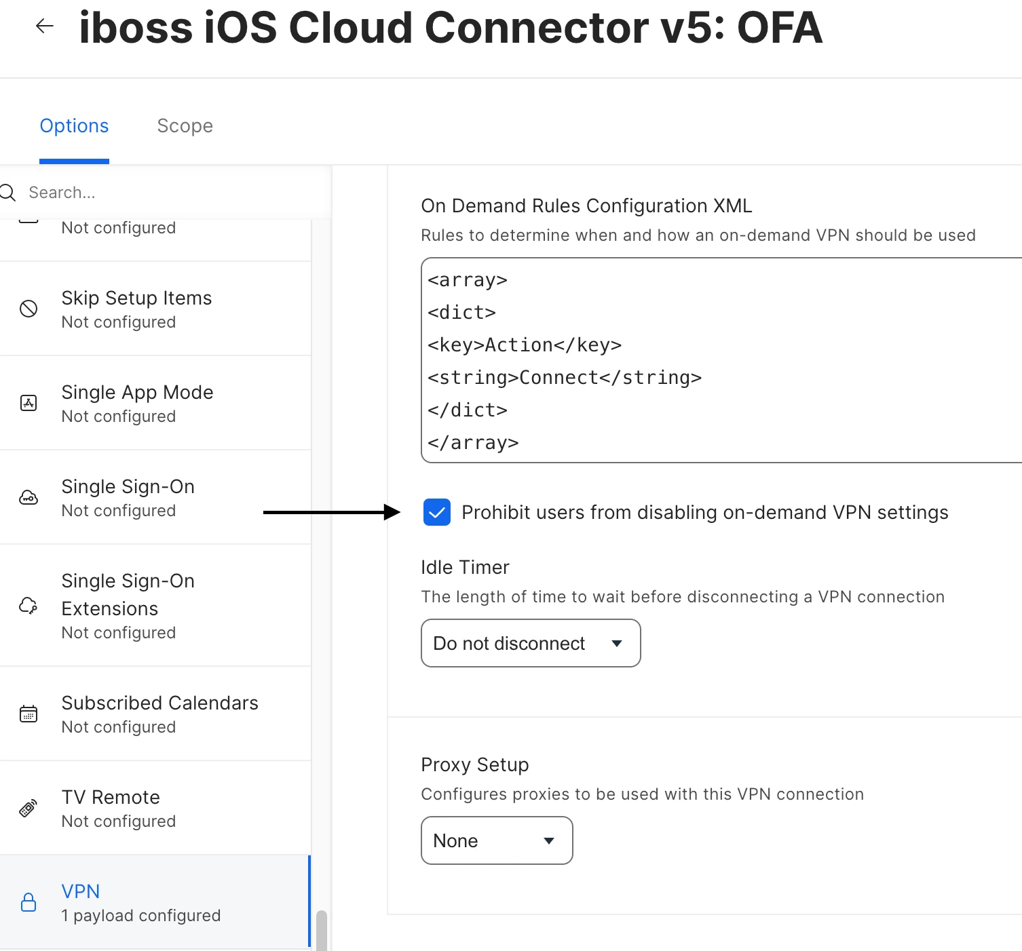Click inside On Demand Rules XML box
The image size is (1022, 951).
(x=721, y=360)
